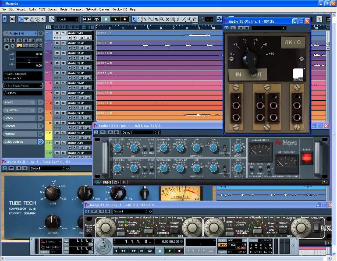Screen dimensions: 337x261
Task: Open the Help menu
Action: 133,10
